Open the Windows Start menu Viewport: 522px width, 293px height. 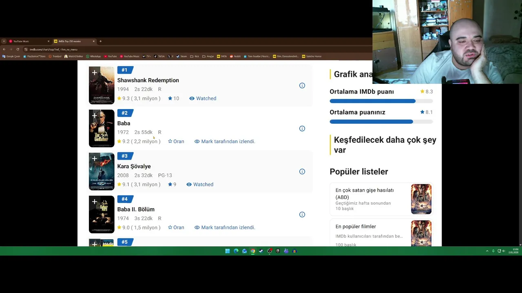pyautogui.click(x=228, y=251)
